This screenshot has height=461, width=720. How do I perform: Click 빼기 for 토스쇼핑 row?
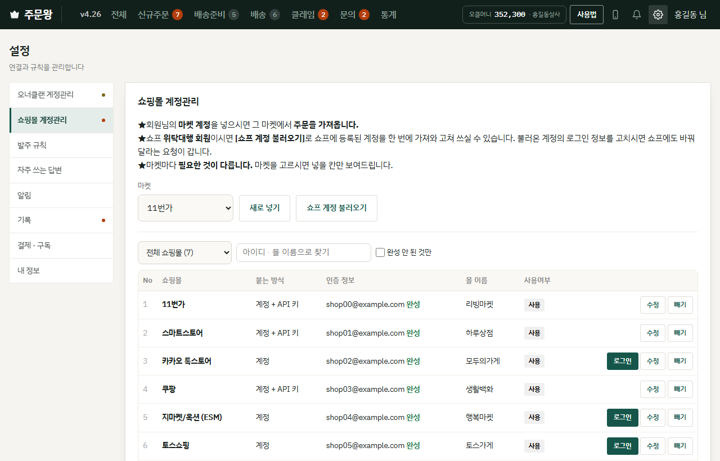[680, 446]
